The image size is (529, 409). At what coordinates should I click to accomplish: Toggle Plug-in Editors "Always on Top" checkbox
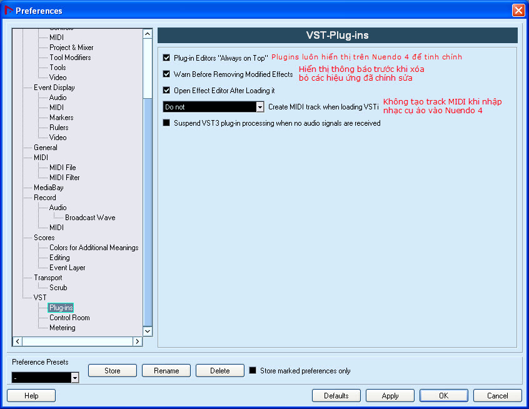point(166,58)
